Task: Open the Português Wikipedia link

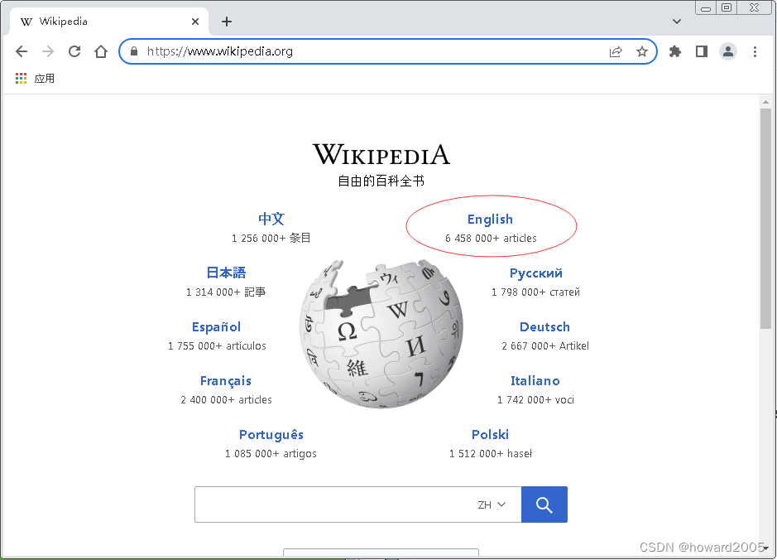Action: click(271, 435)
